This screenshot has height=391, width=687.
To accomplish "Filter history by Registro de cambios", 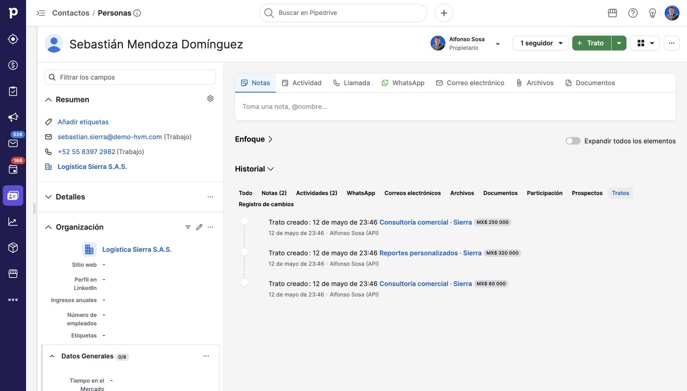I will click(x=266, y=204).
